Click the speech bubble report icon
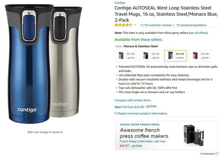This screenshot has width=219, height=157. (116, 113)
